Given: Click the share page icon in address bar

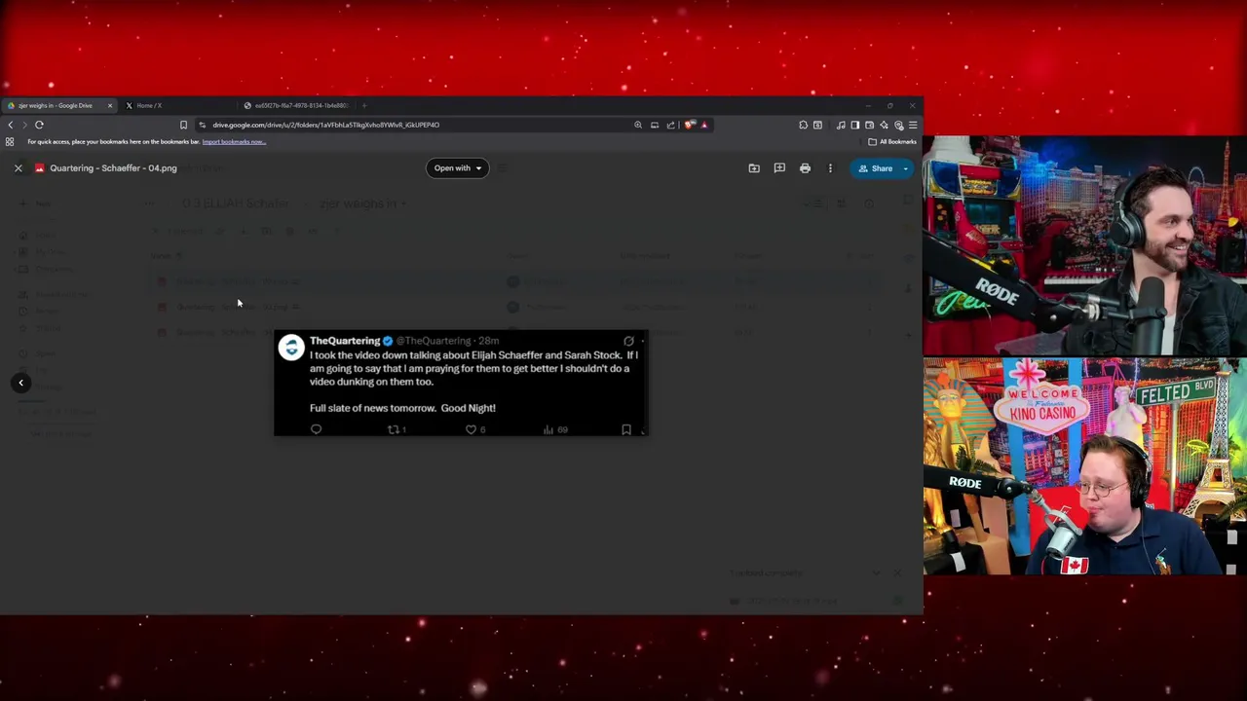Looking at the screenshot, I should [x=670, y=125].
